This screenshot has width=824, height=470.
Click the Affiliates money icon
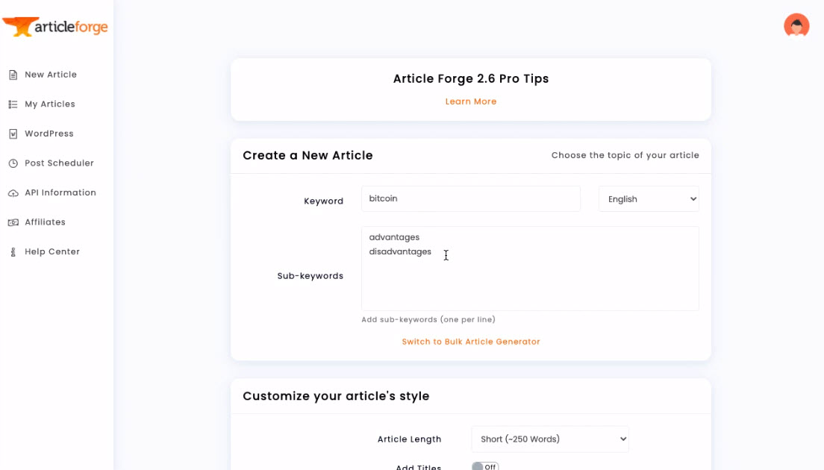13,222
